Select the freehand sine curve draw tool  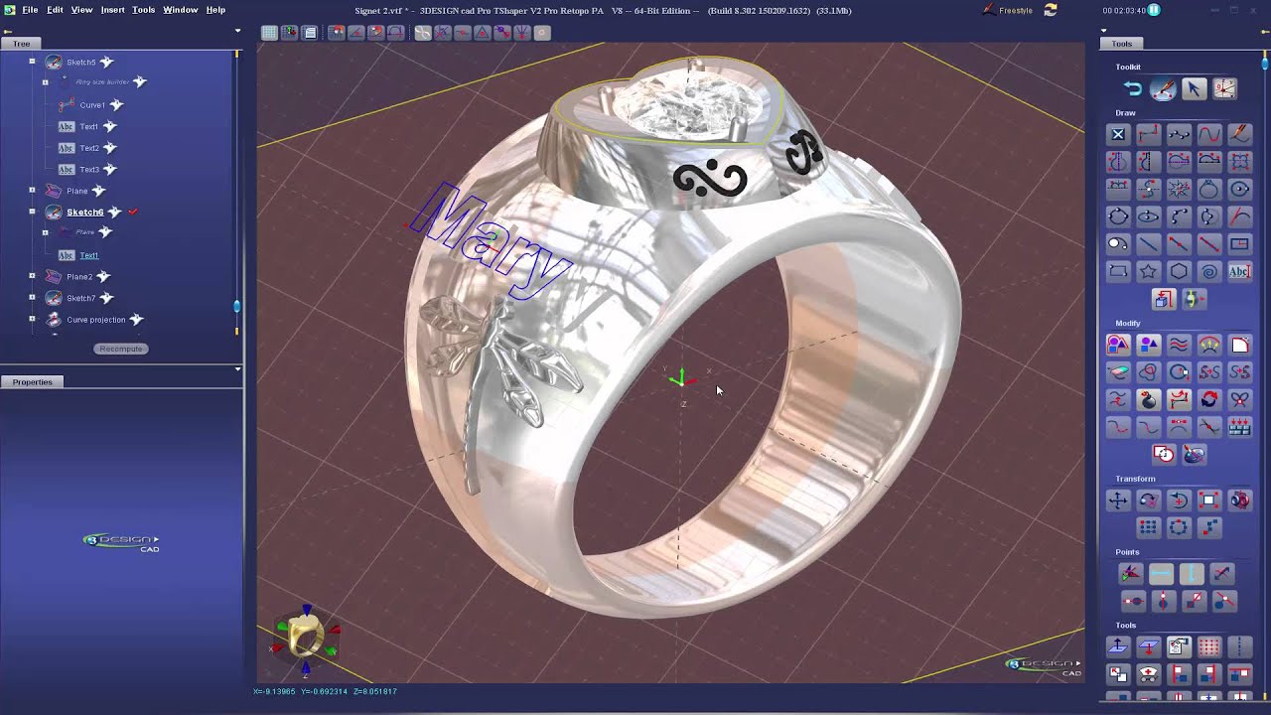click(1209, 134)
